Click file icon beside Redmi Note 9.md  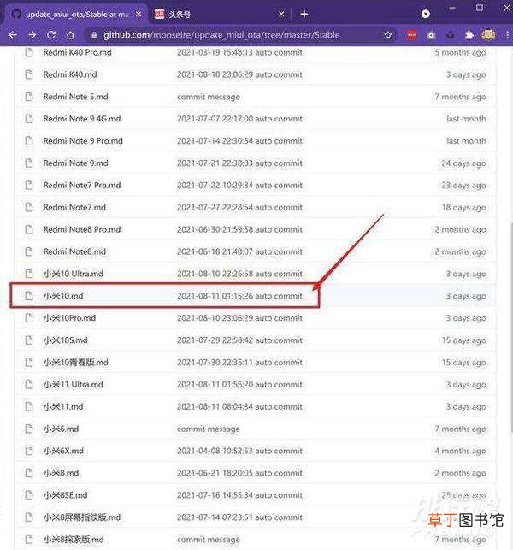[x=29, y=163]
